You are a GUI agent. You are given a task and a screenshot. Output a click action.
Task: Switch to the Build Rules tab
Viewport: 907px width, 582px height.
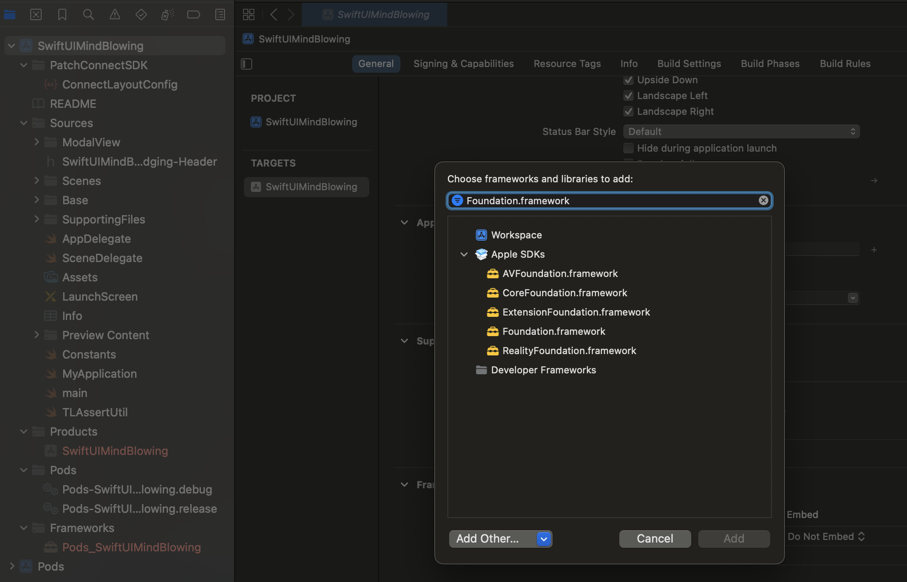(845, 64)
